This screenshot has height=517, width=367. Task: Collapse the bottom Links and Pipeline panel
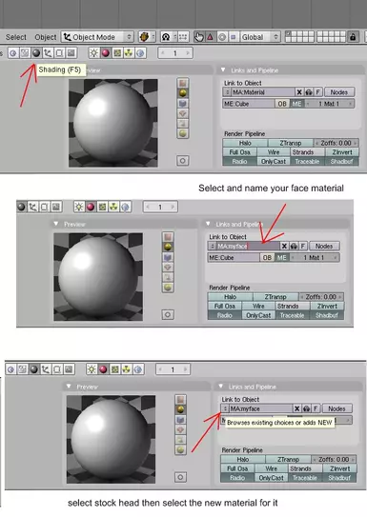pos(221,387)
